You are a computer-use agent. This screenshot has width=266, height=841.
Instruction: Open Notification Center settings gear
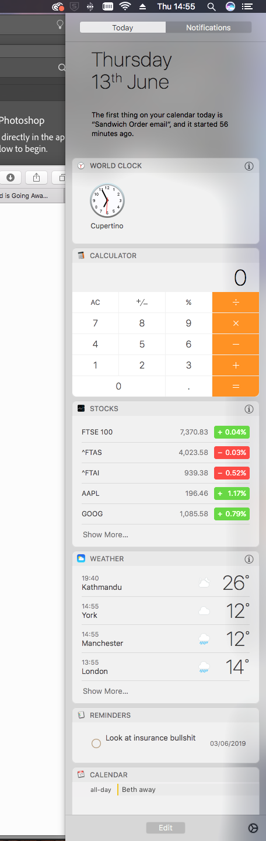[253, 828]
